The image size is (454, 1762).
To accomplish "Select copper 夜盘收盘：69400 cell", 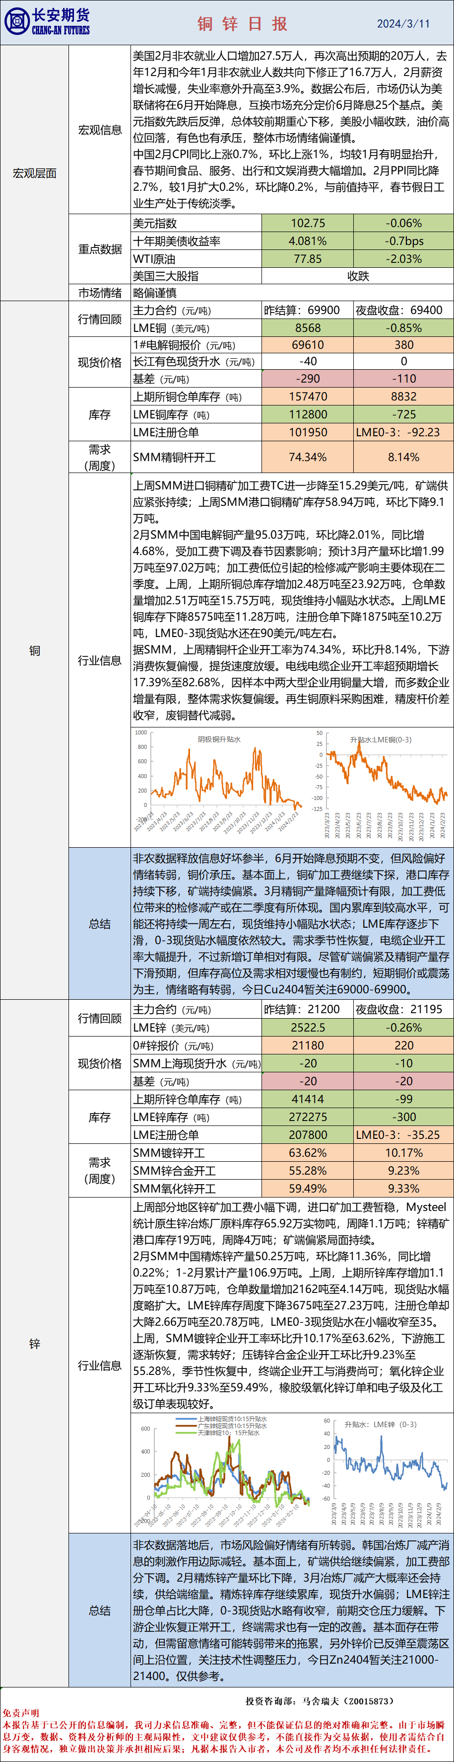I will point(403,310).
